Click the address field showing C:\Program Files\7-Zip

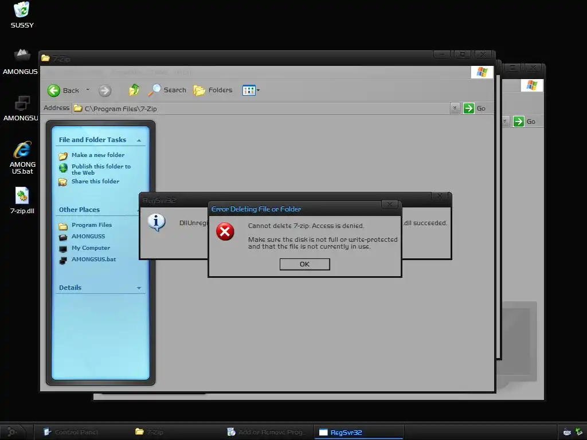pos(261,108)
